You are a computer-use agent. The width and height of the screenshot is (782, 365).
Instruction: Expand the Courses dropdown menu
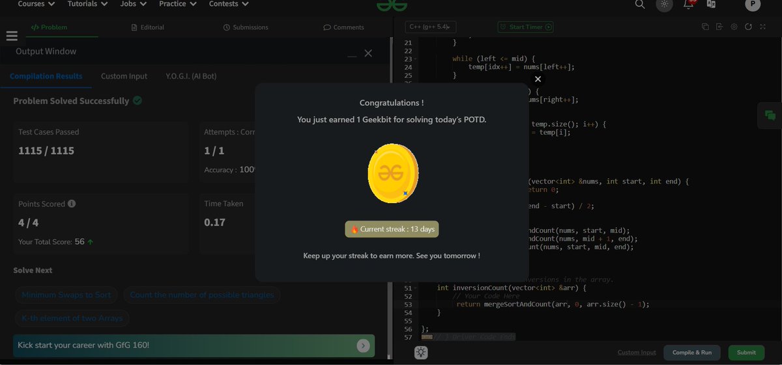pos(36,4)
